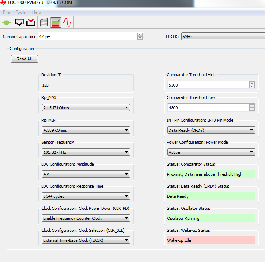Screen dimensions: 265x262
Task: Click the Texas Instruments logo in title bar
Action: [3, 2]
